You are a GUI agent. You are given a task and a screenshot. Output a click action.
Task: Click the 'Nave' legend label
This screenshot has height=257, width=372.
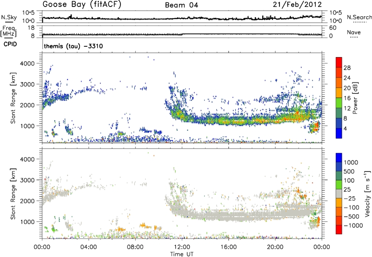(x=354, y=32)
